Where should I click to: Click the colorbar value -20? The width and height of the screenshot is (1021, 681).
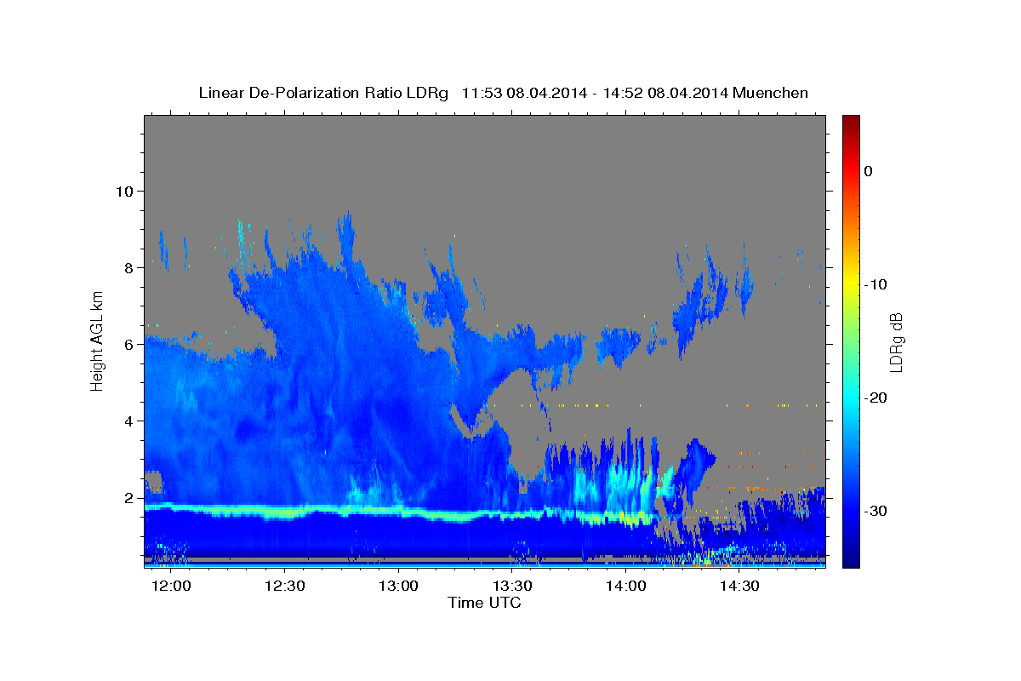pyautogui.click(x=875, y=398)
